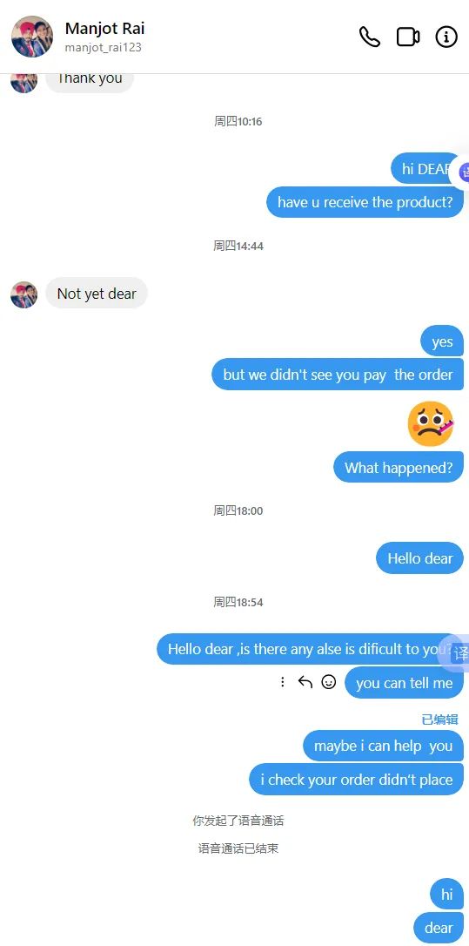This screenshot has height=946, width=469.
Task: View edit history via 已编辑 label
Action: (439, 720)
